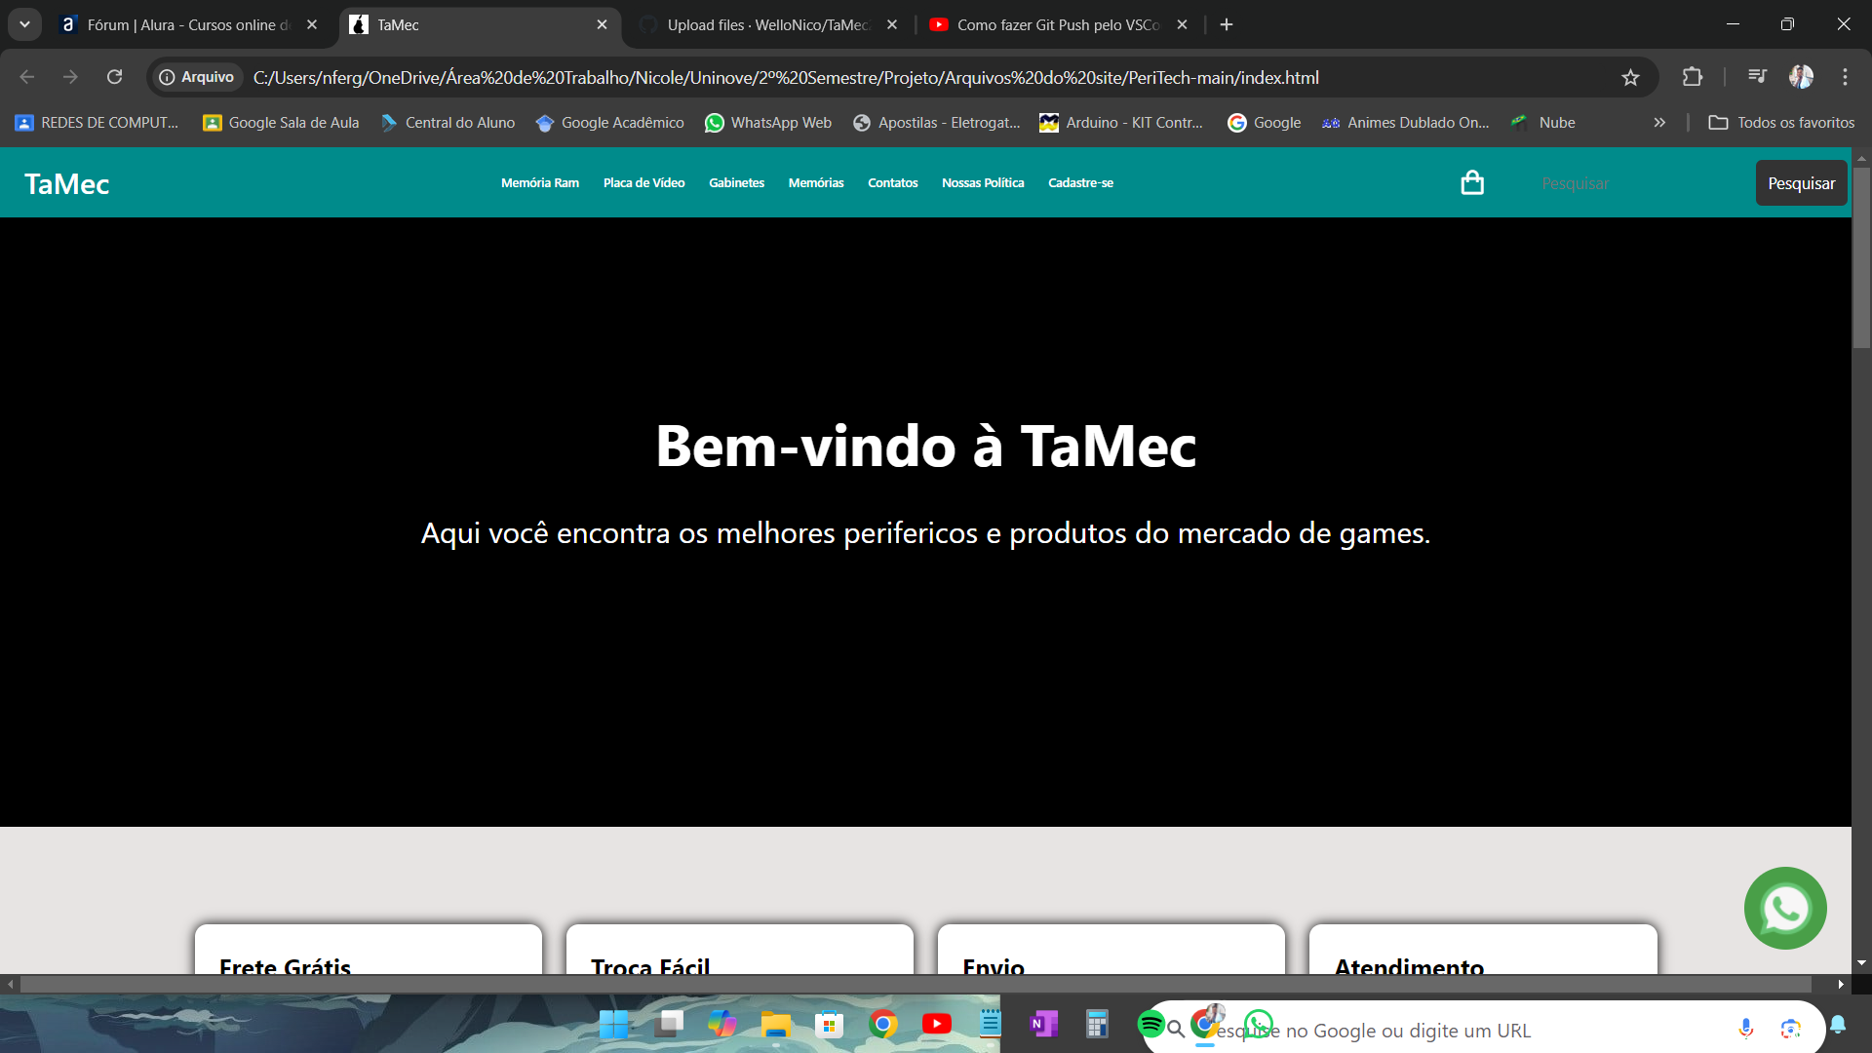Click the browser back arrow
Screen dimensions: 1872x1053
(28, 77)
